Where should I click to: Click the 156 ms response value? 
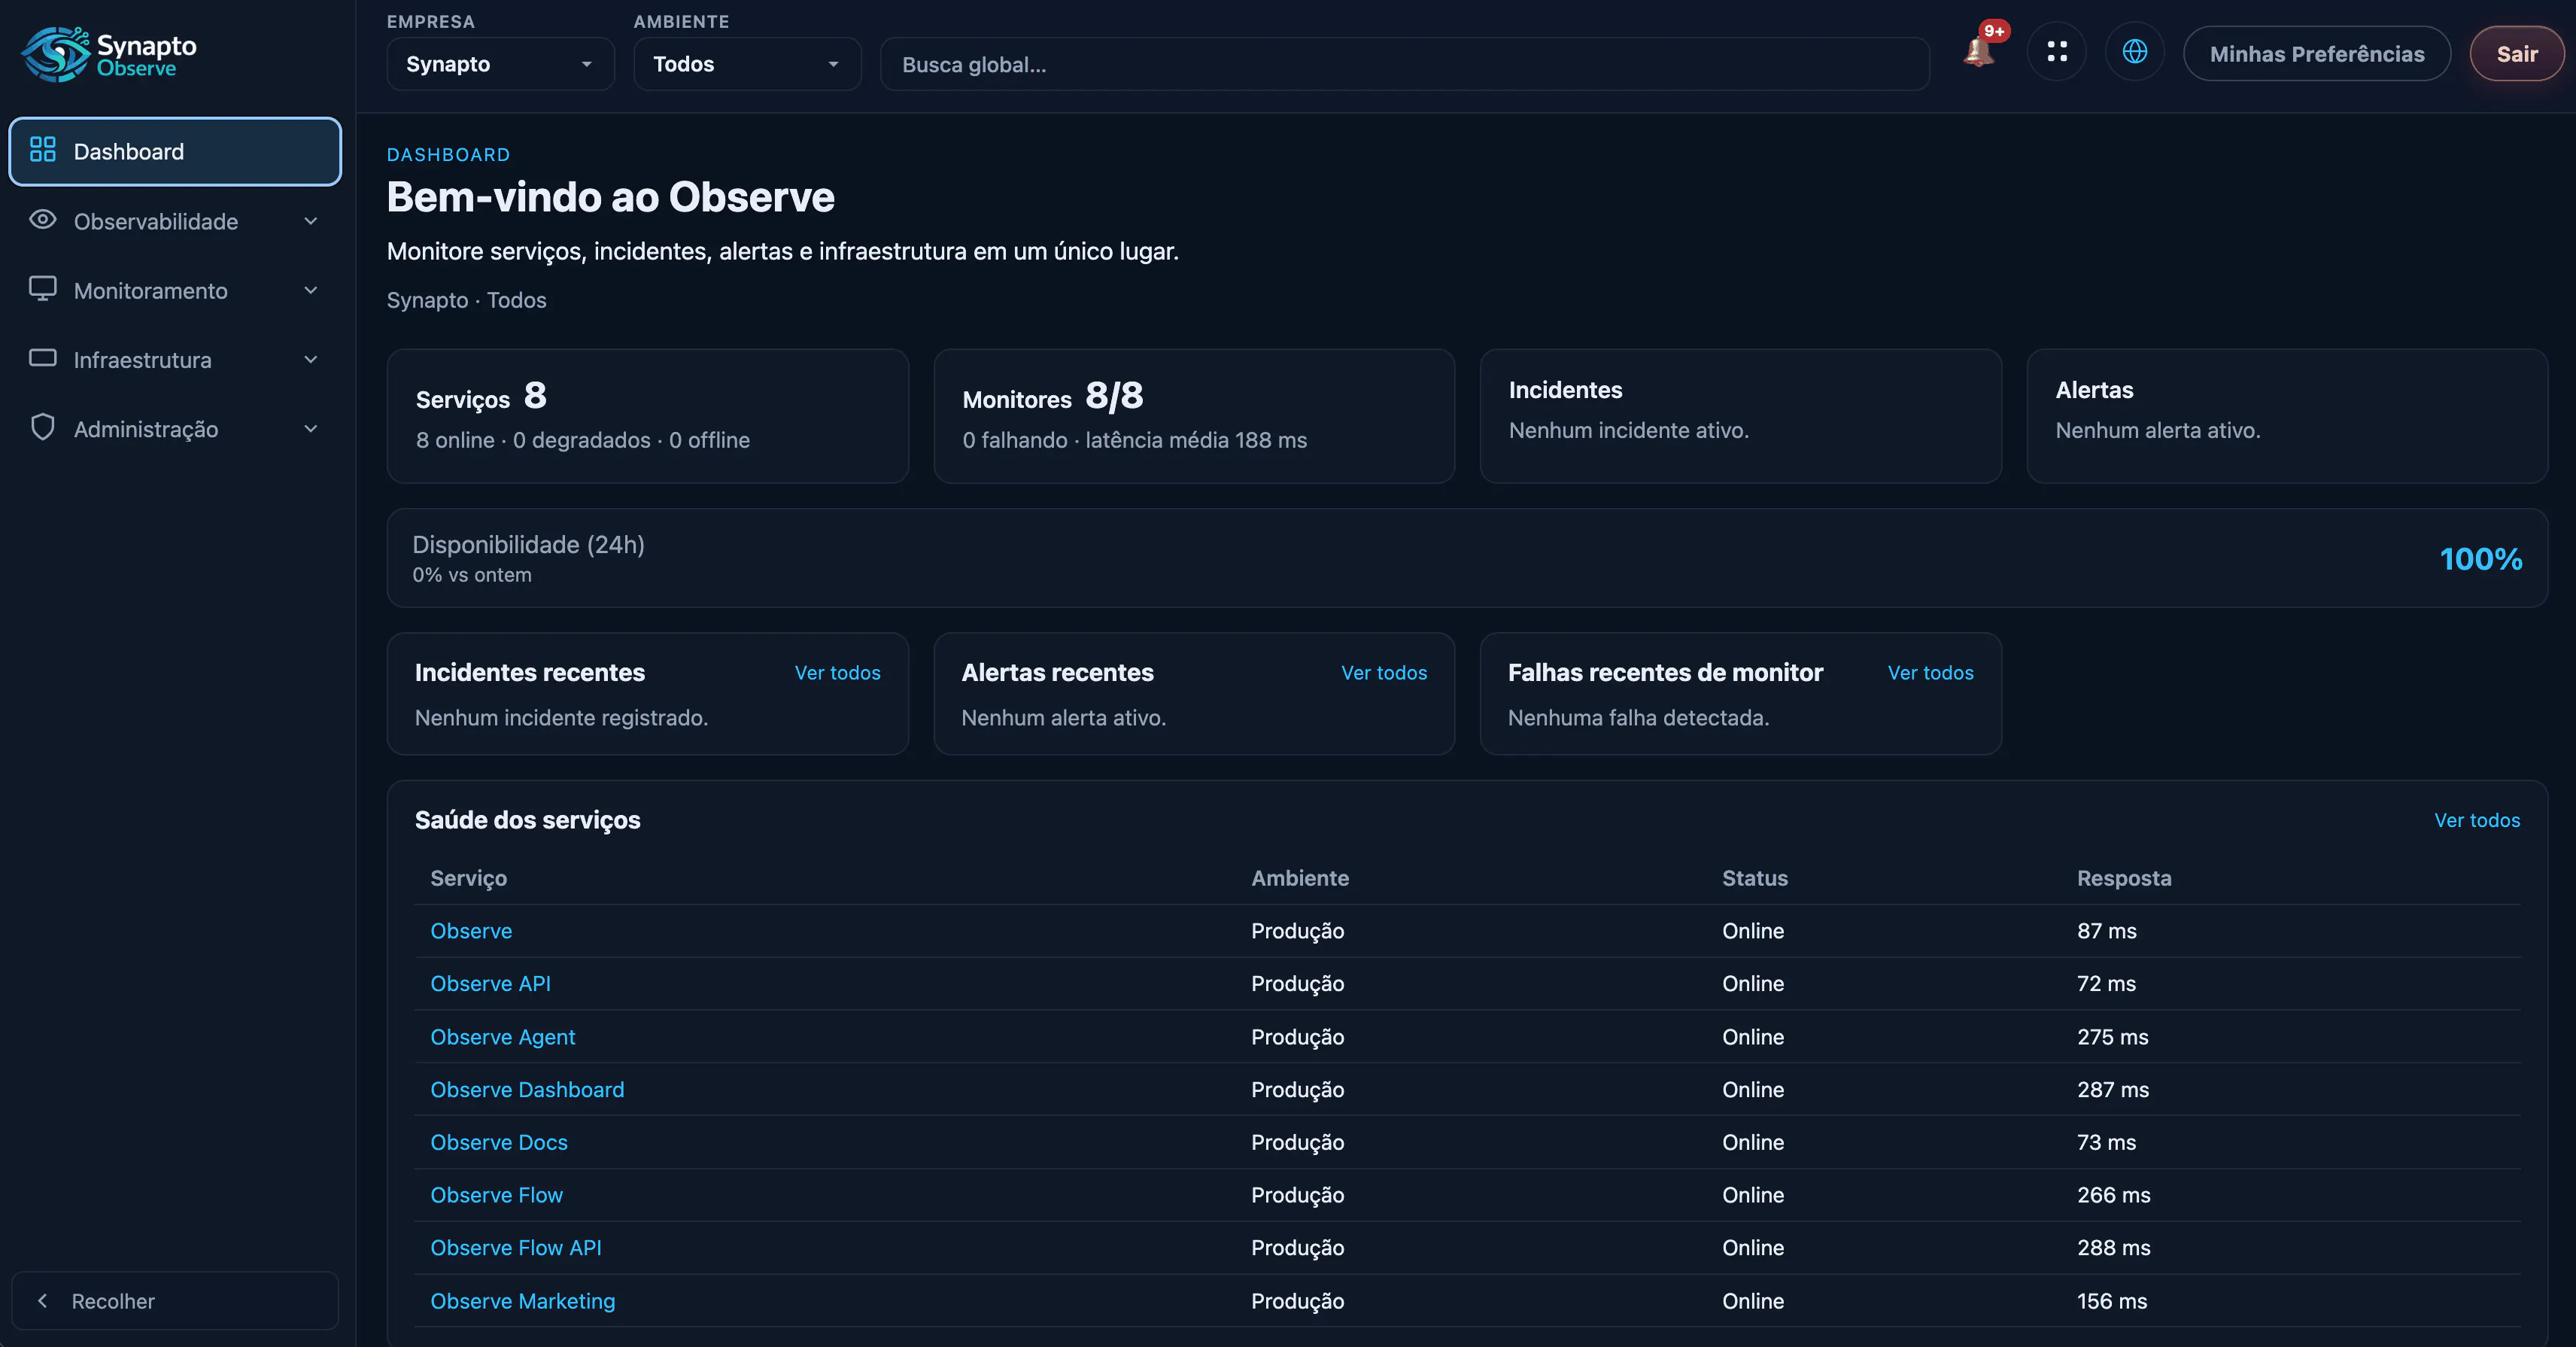(x=2112, y=1301)
